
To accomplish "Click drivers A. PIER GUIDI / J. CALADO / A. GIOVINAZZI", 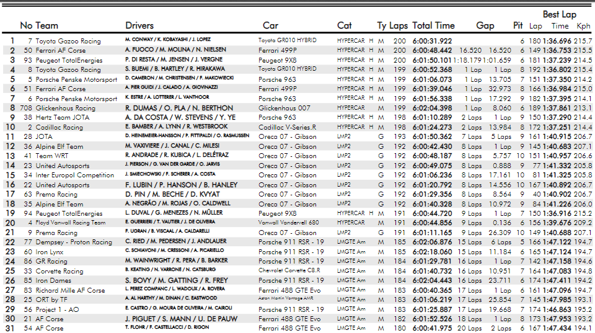I will tap(172, 87).
